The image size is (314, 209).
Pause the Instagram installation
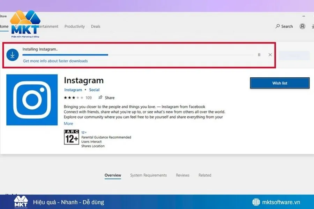coord(259,55)
